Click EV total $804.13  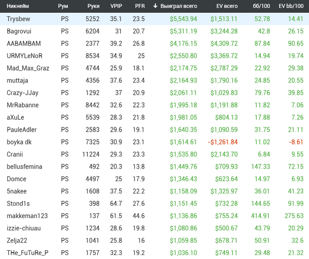(x=226, y=118)
